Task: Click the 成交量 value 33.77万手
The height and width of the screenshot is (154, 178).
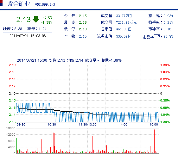Action: [x=124, y=16]
